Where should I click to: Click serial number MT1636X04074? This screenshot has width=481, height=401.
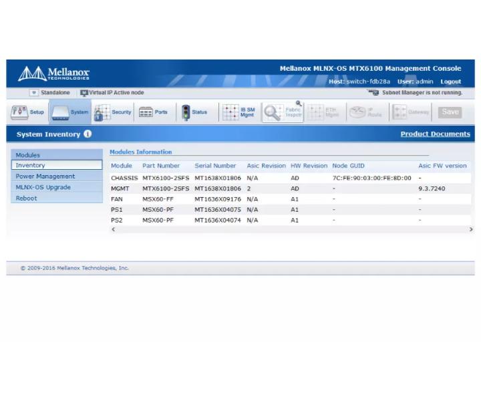point(218,221)
